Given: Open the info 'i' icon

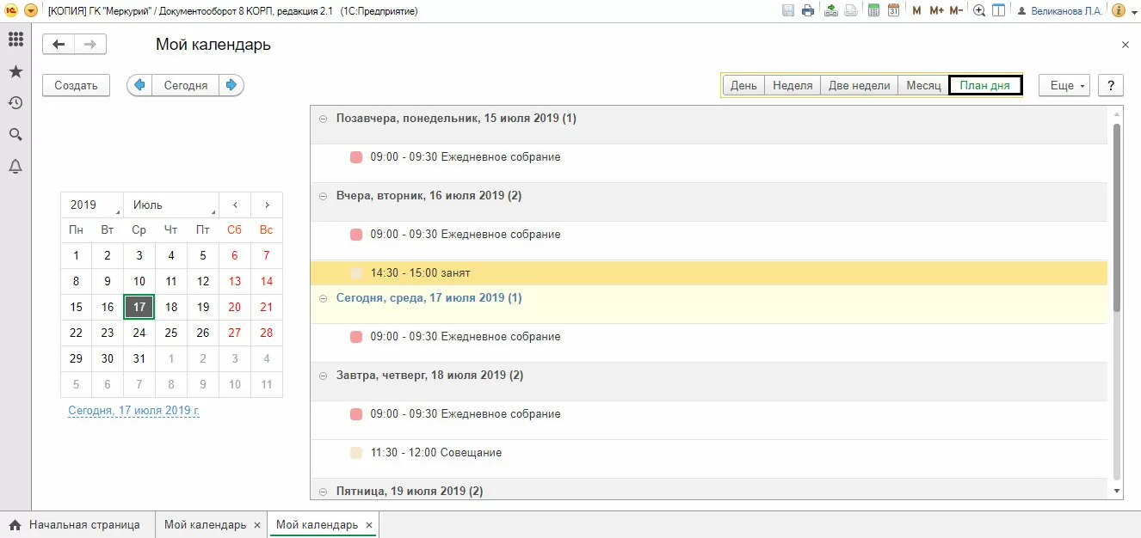Looking at the screenshot, I should tap(1118, 10).
